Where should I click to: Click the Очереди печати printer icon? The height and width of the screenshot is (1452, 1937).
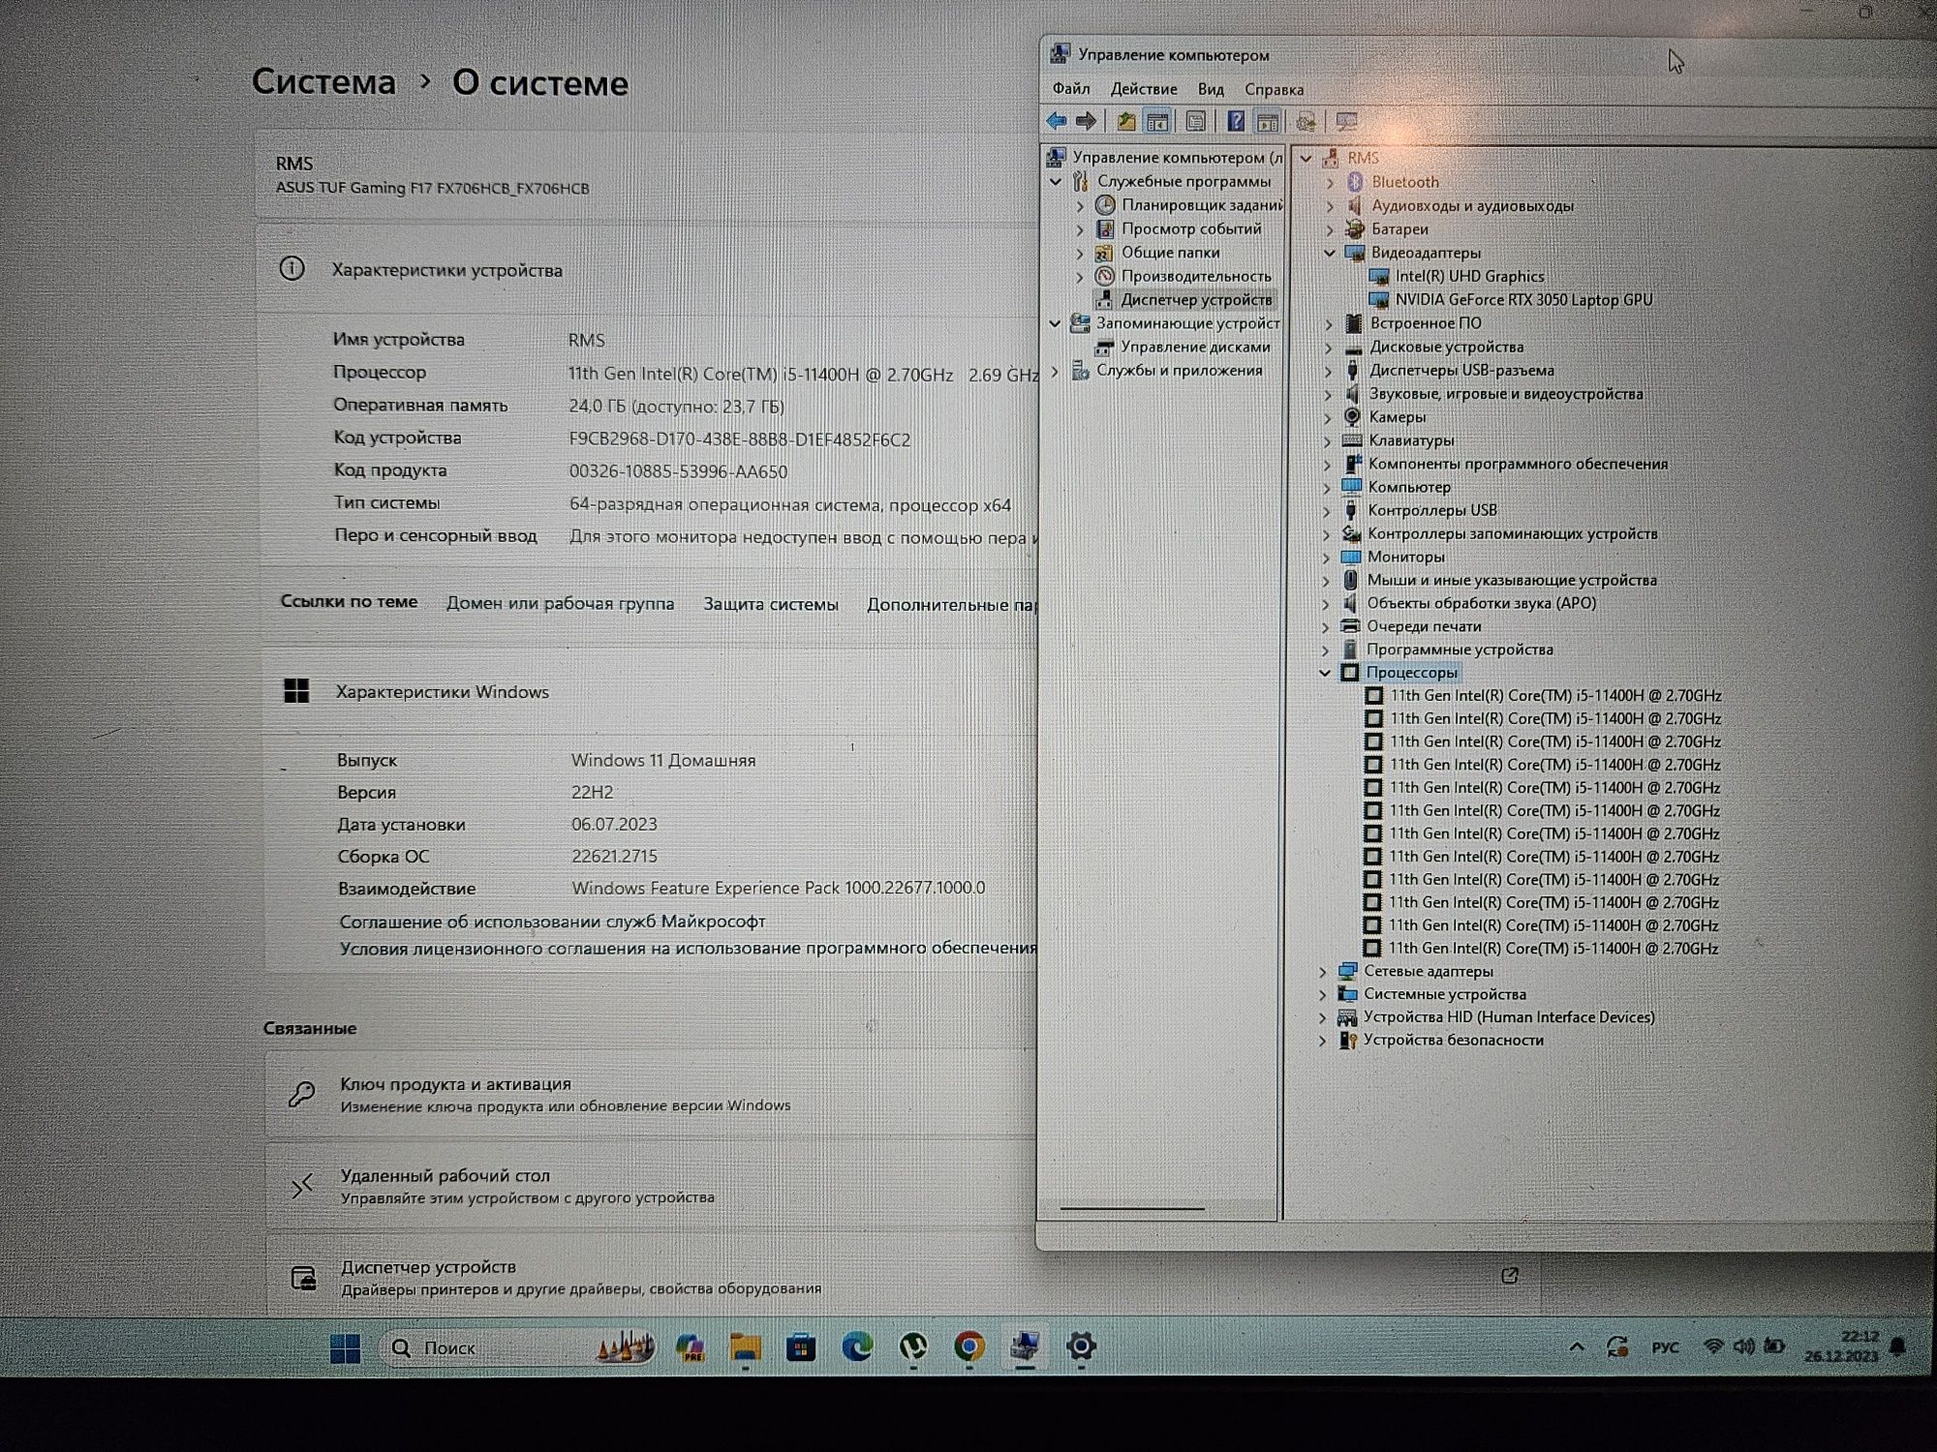click(1350, 626)
